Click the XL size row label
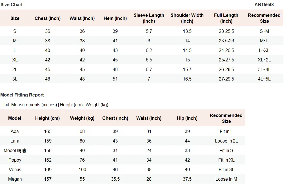 15,60
